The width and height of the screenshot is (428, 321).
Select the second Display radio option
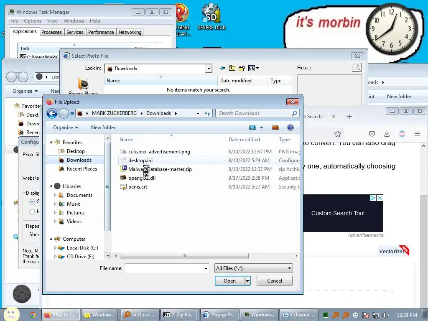tap(32, 211)
